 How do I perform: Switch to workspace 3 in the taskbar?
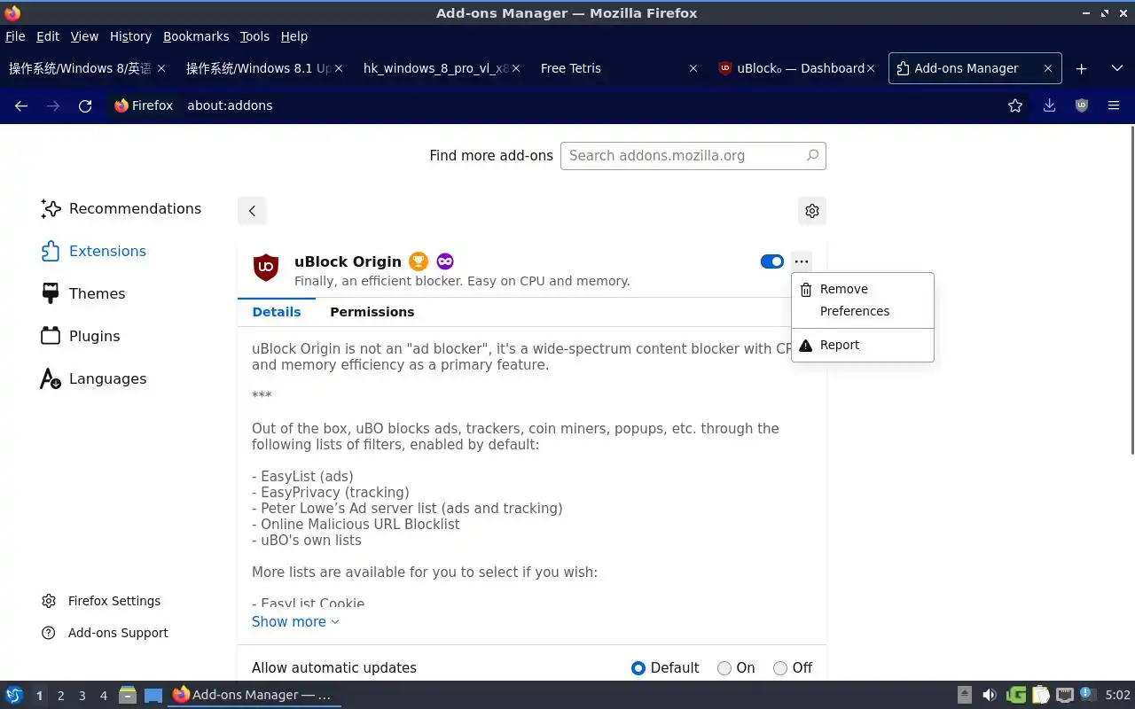82,696
